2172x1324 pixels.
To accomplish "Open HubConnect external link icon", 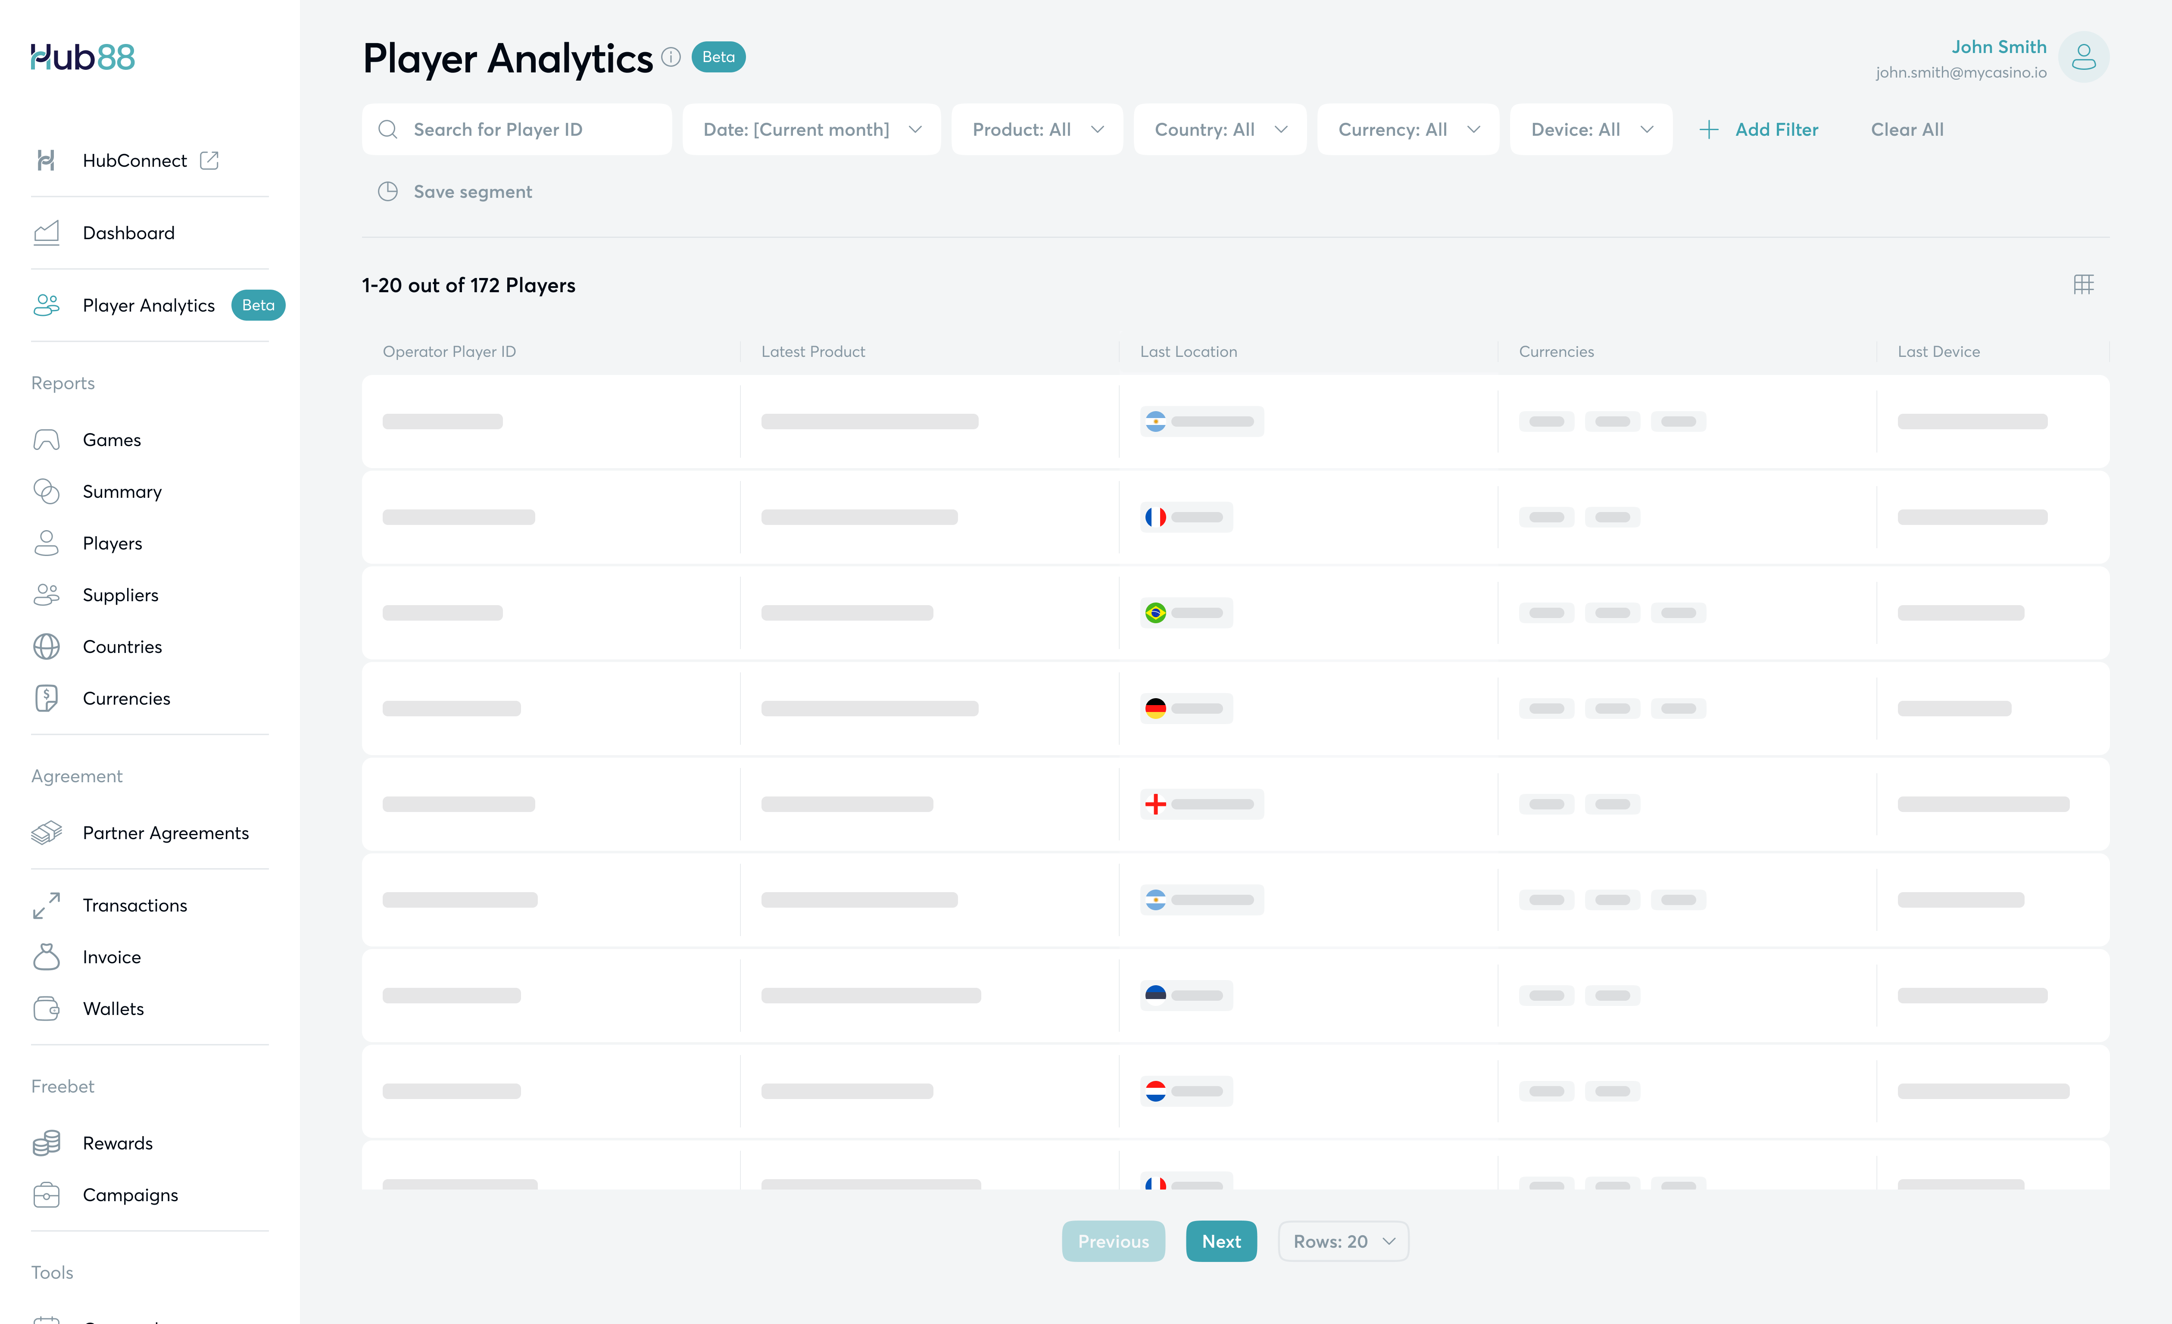I will [x=209, y=160].
